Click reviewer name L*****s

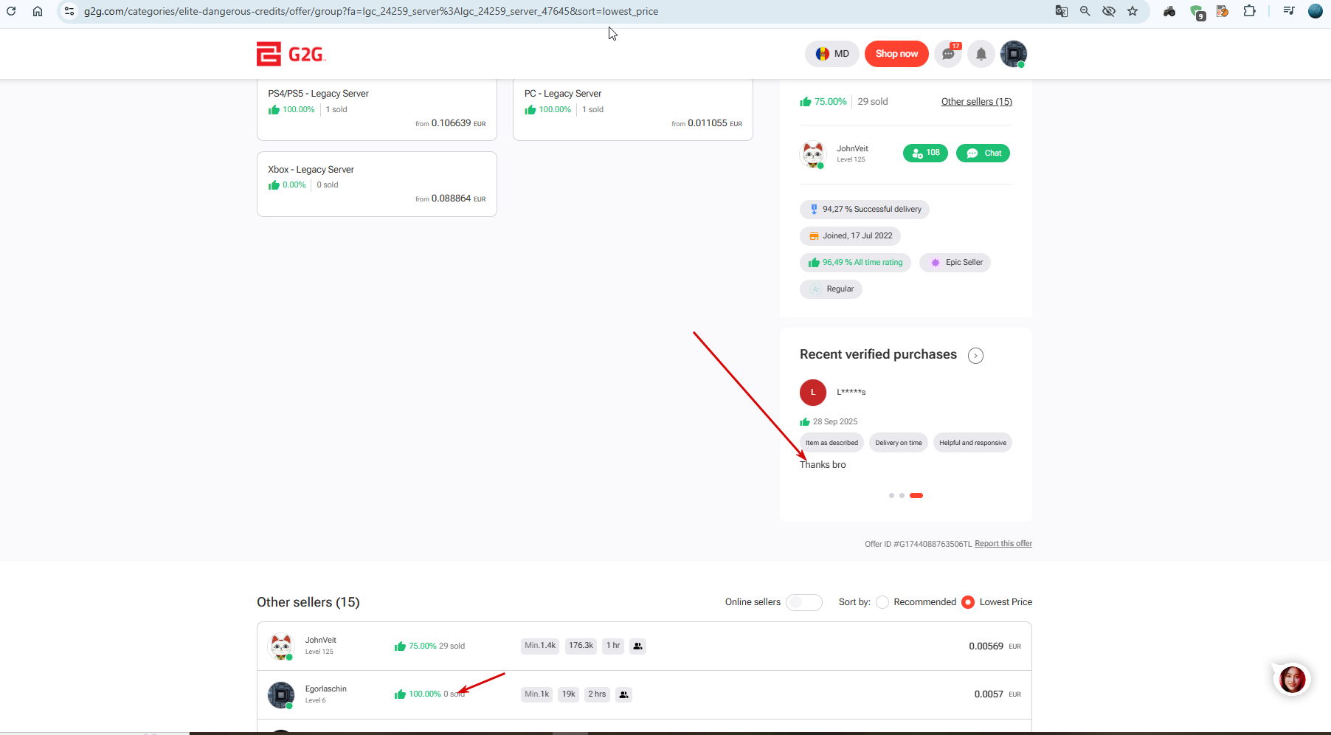point(851,392)
